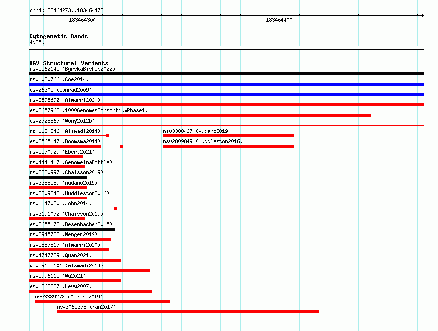Open the esv2728867 (Wong2012b) label

coord(62,121)
